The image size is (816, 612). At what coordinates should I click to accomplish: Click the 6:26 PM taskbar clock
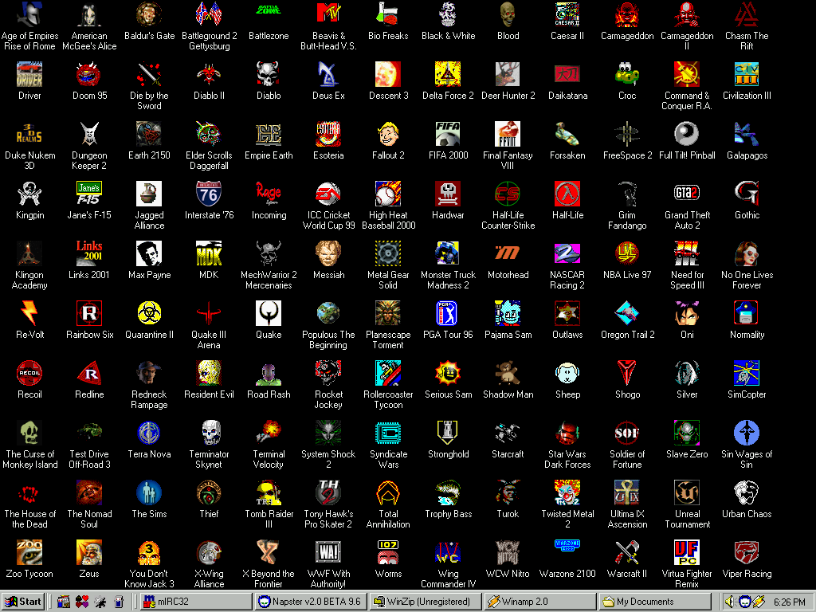click(789, 602)
